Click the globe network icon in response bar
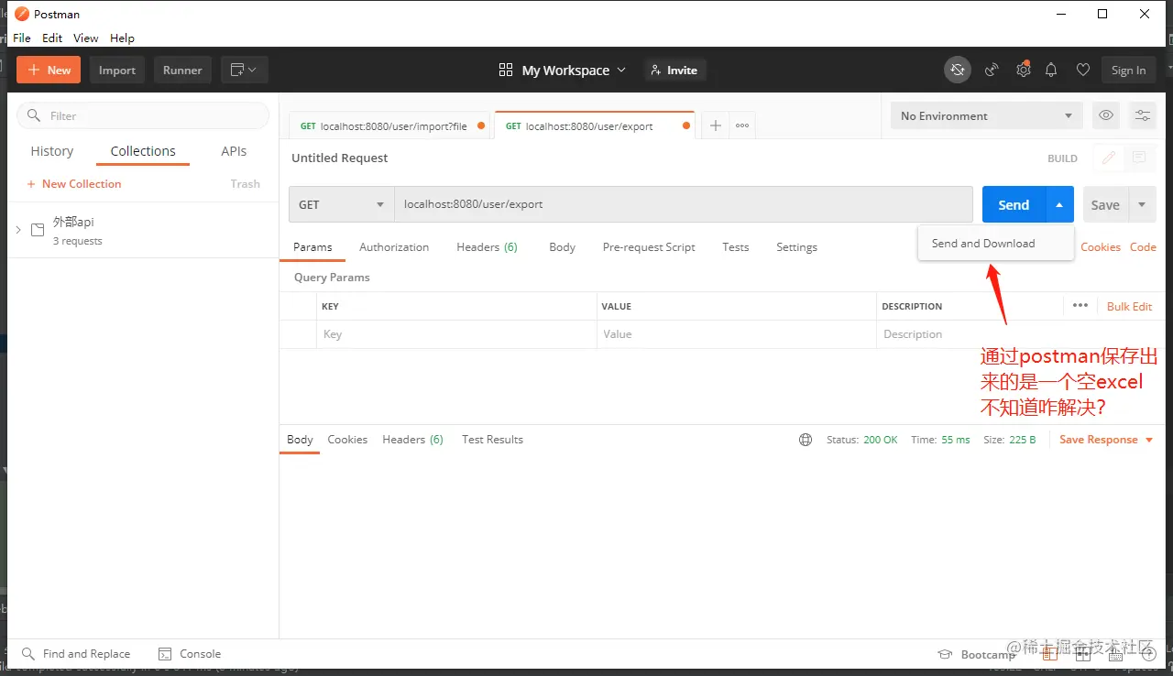 click(806, 440)
